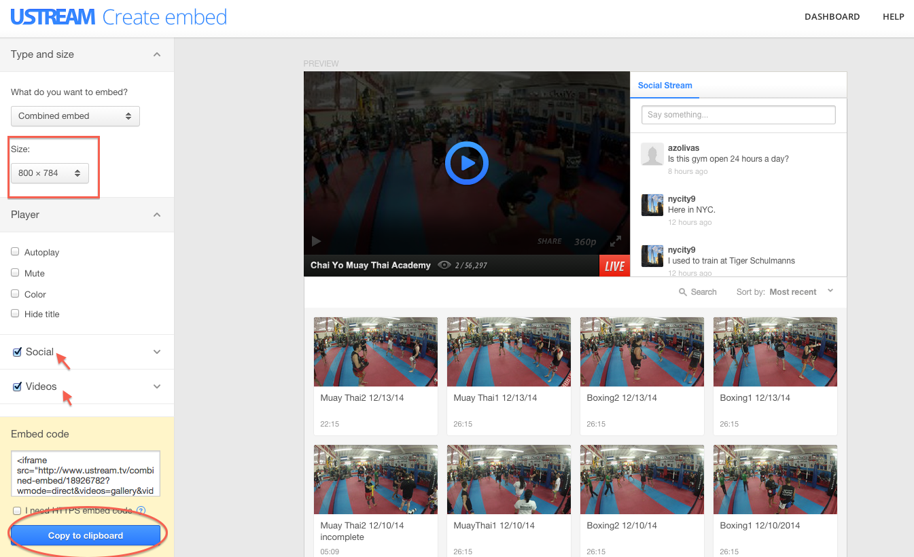This screenshot has height=557, width=914.
Task: Open Muay Thai1 12/13/14 video thumbnail
Action: [509, 352]
